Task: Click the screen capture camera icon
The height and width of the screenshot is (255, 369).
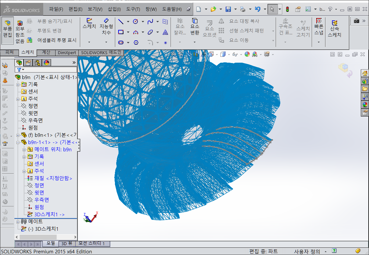Action: click(x=357, y=21)
